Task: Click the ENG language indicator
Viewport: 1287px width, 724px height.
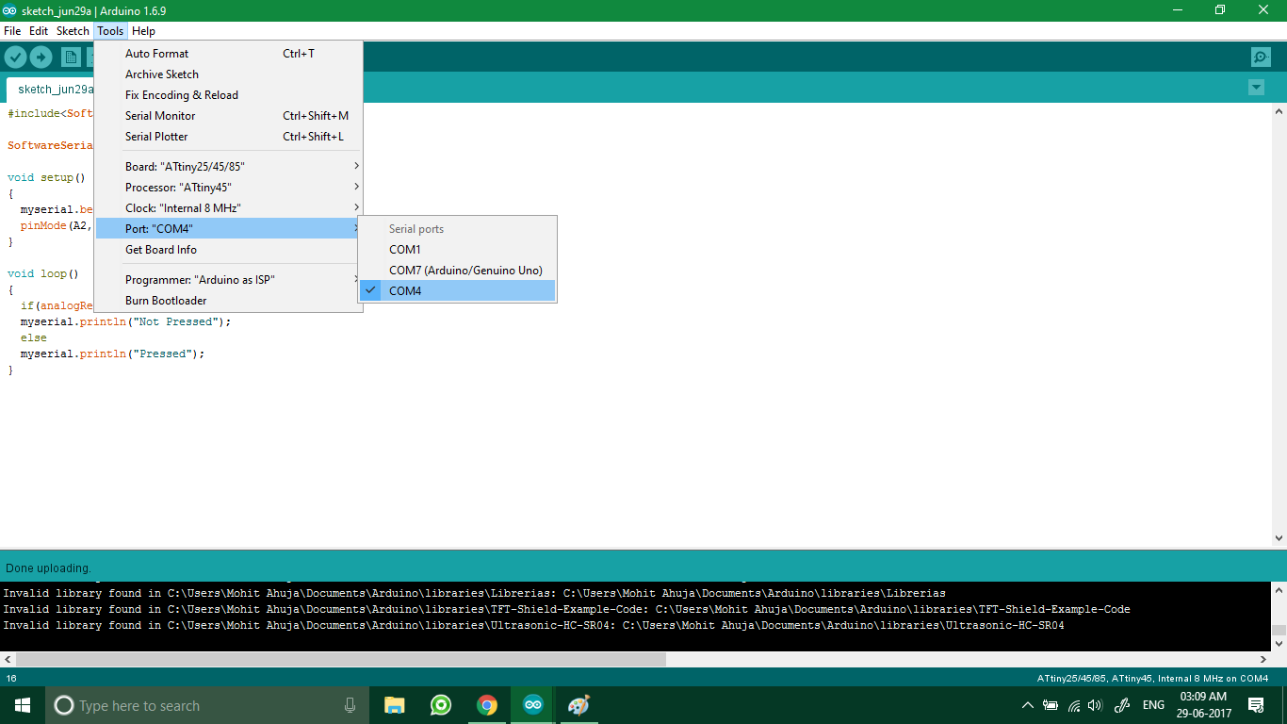Action: (1153, 705)
